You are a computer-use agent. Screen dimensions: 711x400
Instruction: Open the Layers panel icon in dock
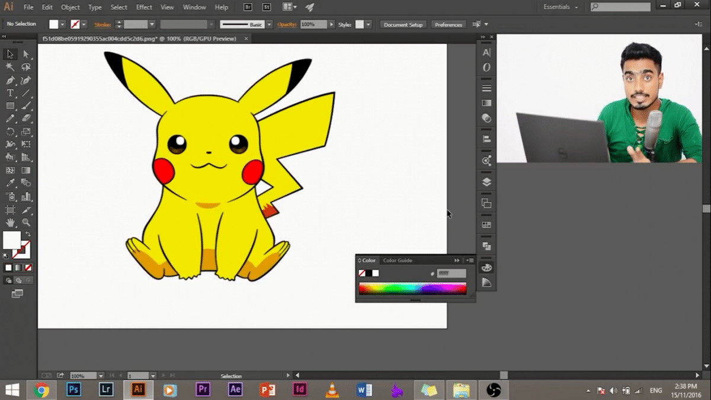pyautogui.click(x=486, y=182)
